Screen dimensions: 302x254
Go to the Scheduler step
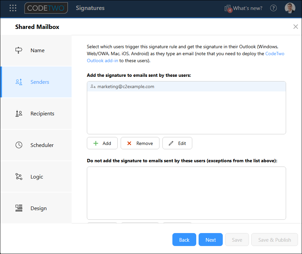coord(36,145)
